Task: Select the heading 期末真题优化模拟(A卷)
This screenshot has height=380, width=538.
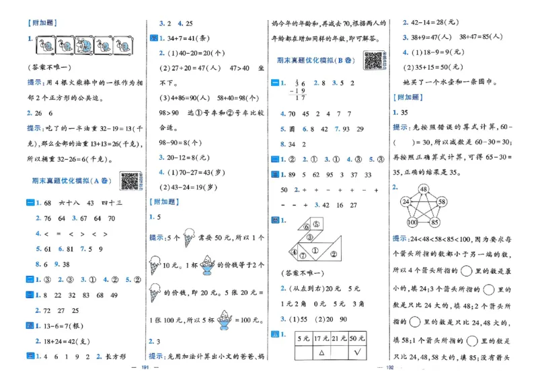Action: pyautogui.click(x=71, y=181)
